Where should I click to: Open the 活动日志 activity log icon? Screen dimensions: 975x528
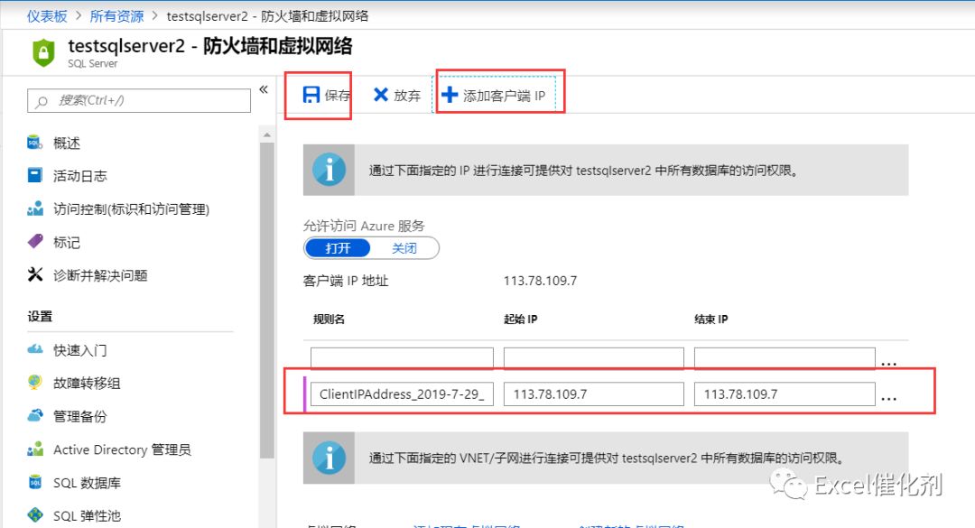pos(35,175)
